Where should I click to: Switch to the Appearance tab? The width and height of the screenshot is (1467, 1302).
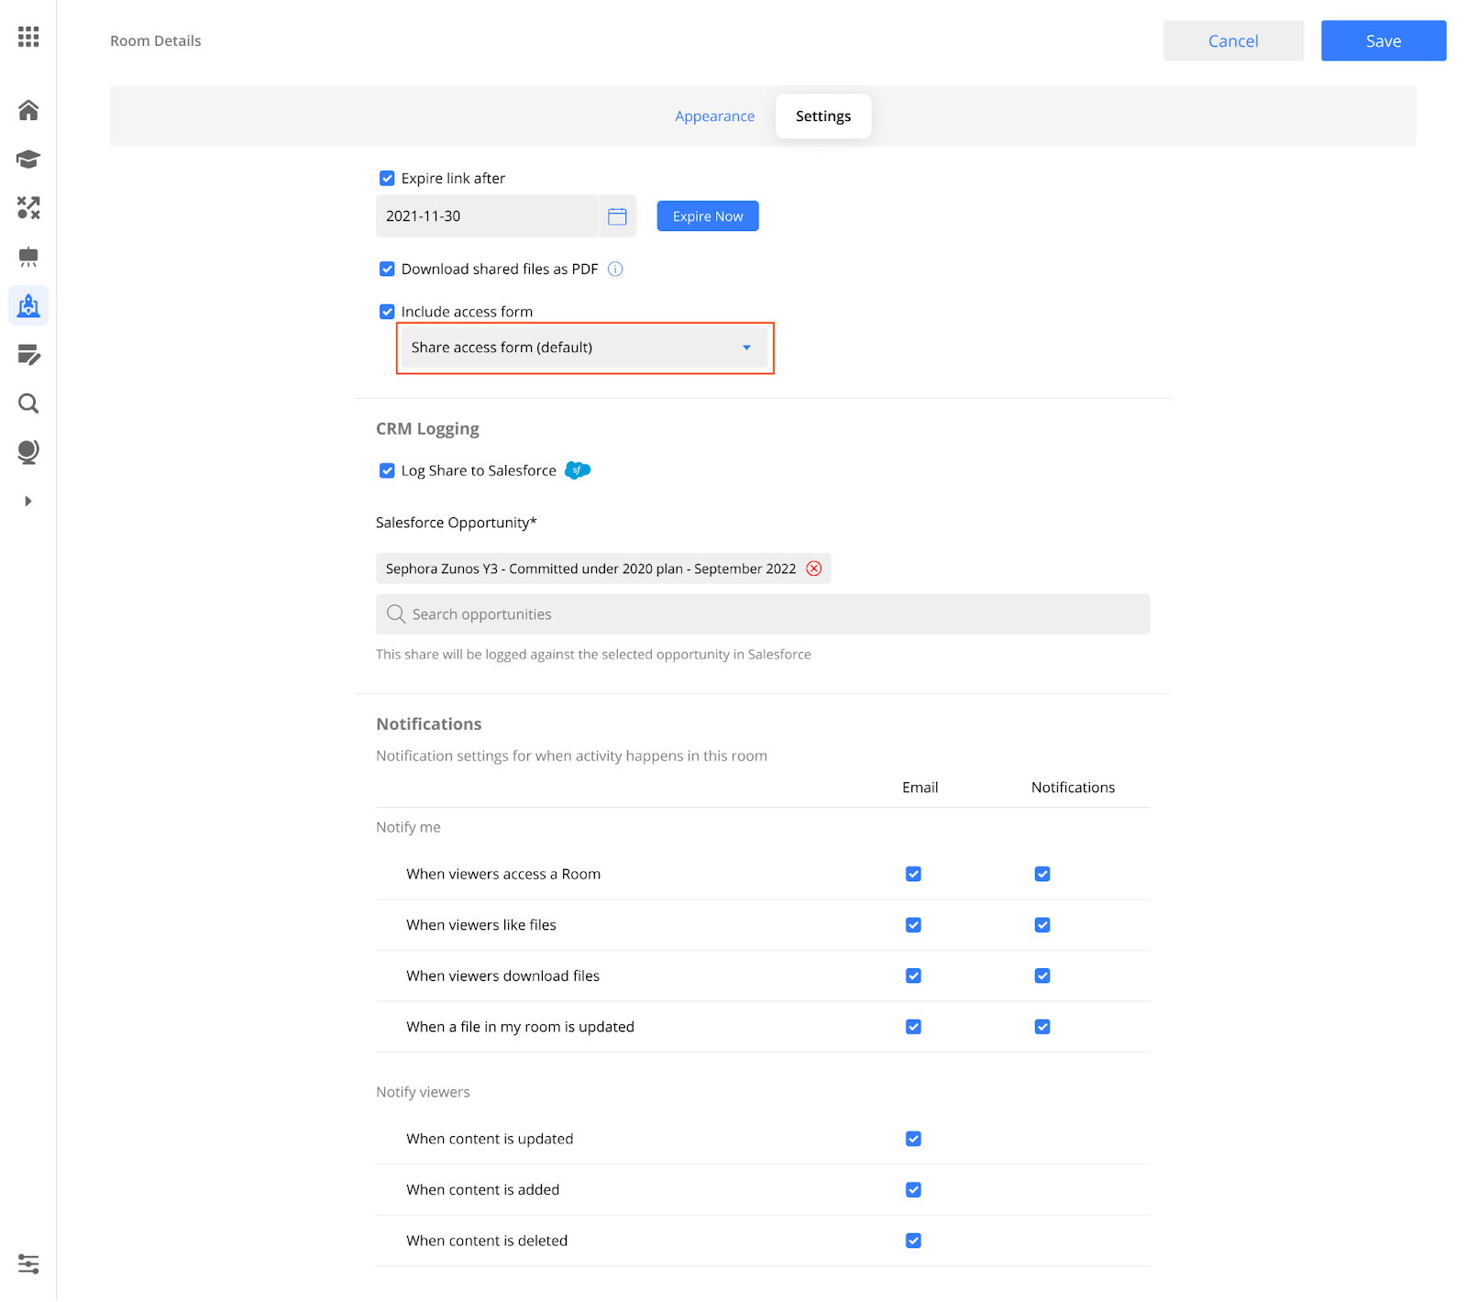click(x=714, y=116)
